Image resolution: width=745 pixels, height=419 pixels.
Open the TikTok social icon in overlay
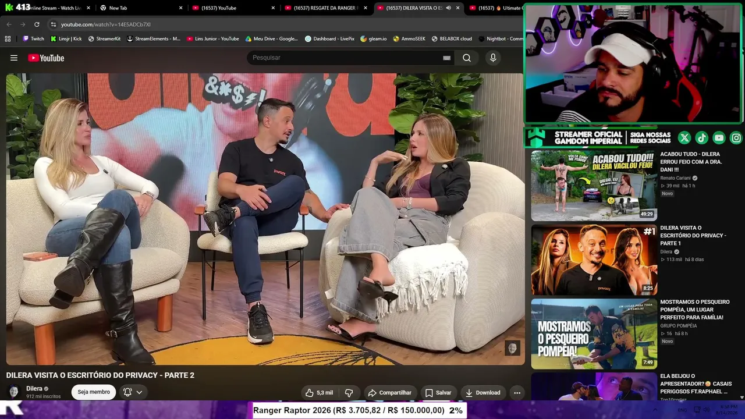[x=702, y=138]
